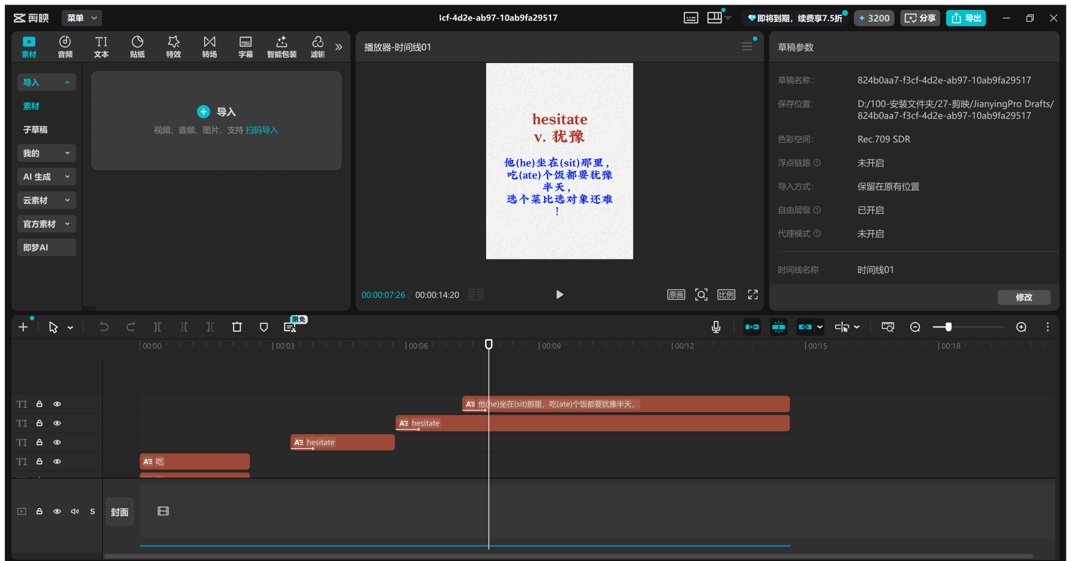Switch to the 转场 transitions tab
The height and width of the screenshot is (561, 1071).
[209, 46]
